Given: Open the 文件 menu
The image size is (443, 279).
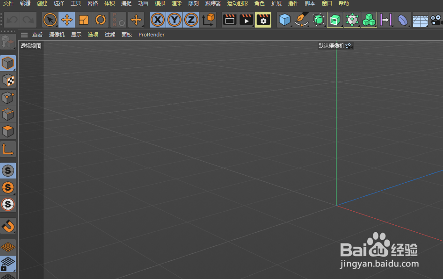Looking at the screenshot, I should 8,3.
